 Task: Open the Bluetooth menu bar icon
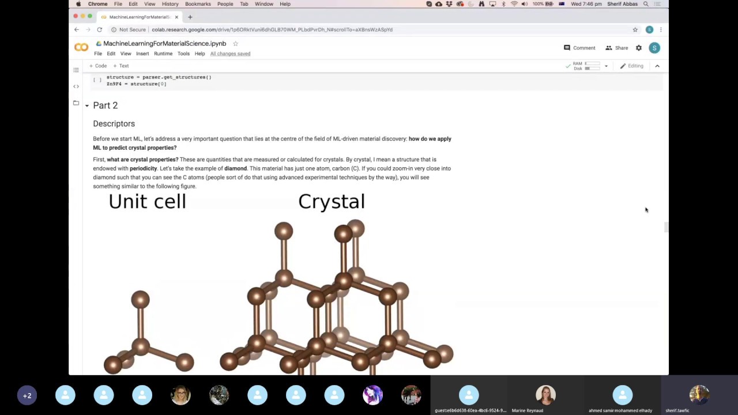point(503,4)
